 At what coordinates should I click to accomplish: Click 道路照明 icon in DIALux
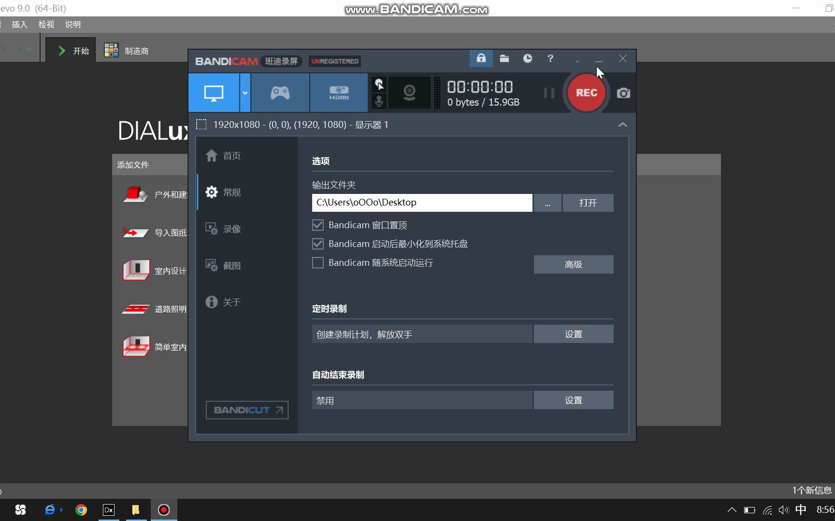(x=136, y=309)
